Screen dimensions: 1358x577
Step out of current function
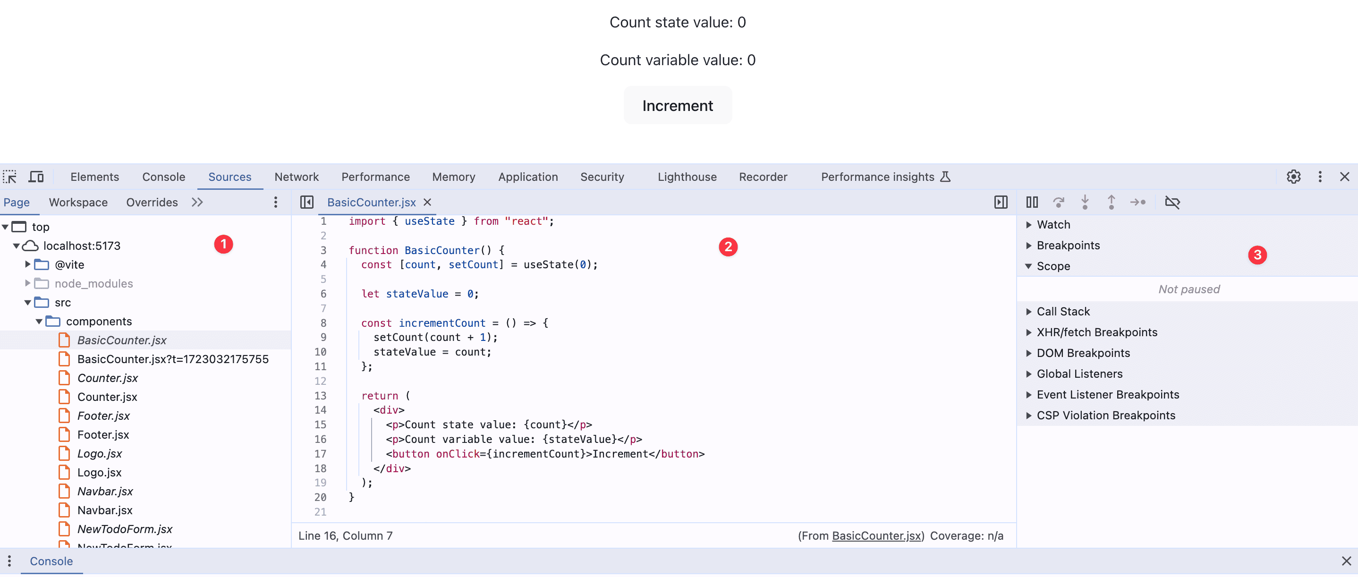1111,203
